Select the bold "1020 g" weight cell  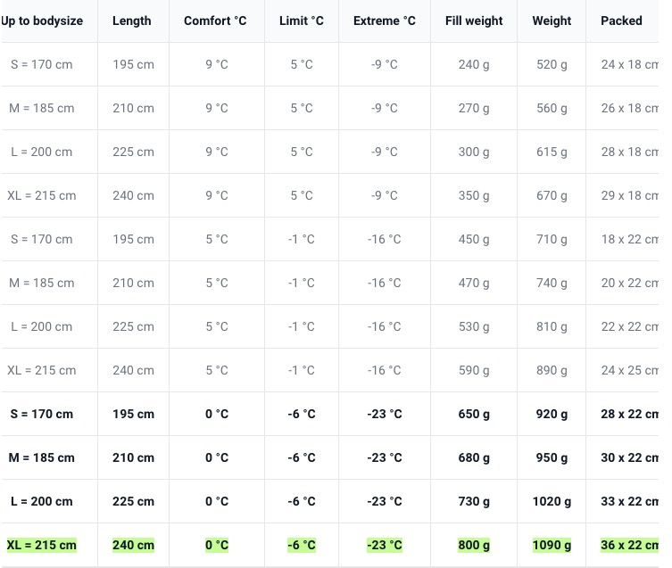[x=552, y=501]
